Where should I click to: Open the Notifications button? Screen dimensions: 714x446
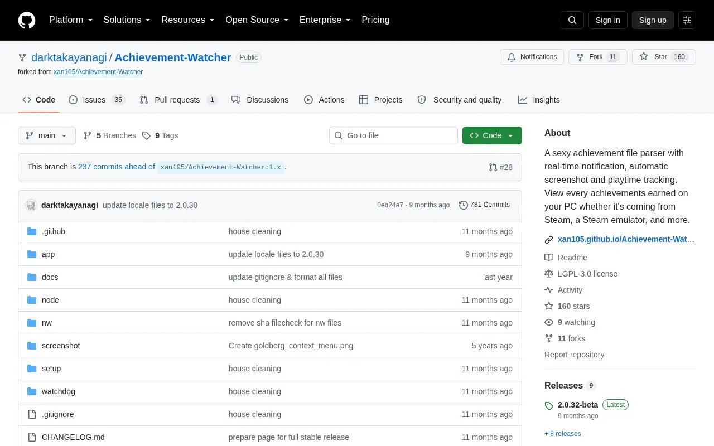pos(532,57)
